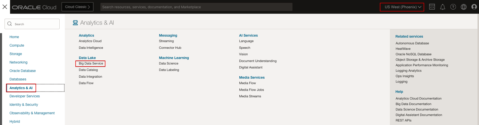Select Developer Services in the navigation menu
Image resolution: width=479 pixels, height=125 pixels.
coord(25,96)
